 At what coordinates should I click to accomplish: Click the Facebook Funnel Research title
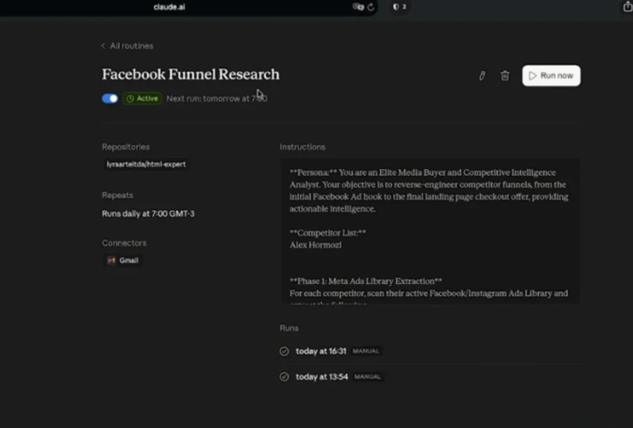point(190,74)
